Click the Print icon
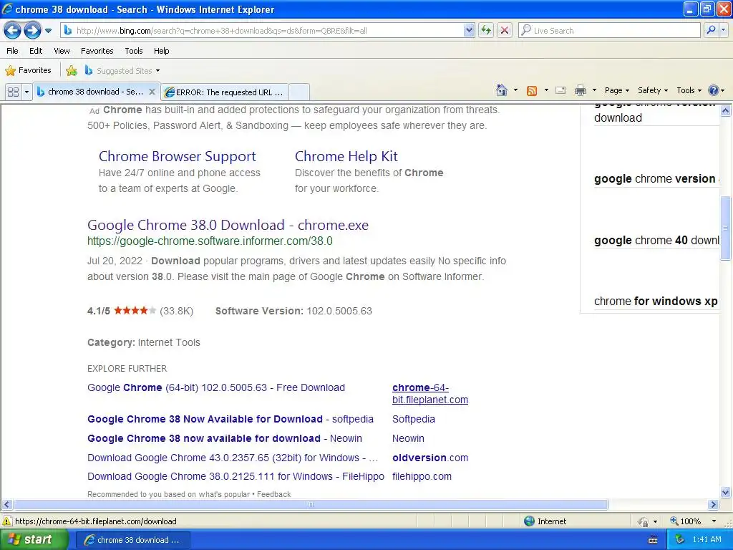The height and width of the screenshot is (550, 733). (580, 90)
